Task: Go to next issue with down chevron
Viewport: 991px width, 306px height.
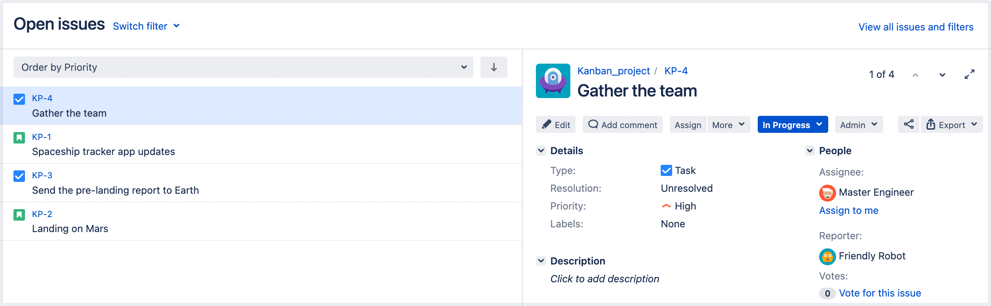Action: [x=942, y=75]
